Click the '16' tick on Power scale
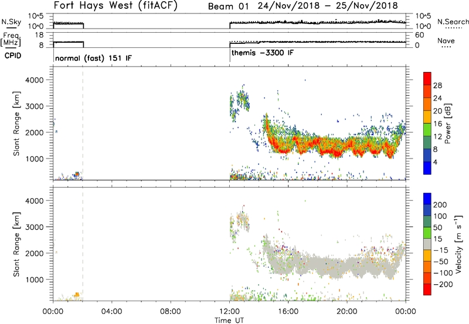This screenshot has height=324, width=469. click(437, 124)
